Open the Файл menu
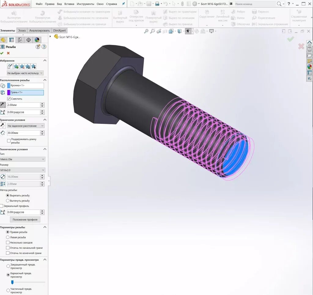The width and height of the screenshot is (313, 295). click(x=39, y=4)
